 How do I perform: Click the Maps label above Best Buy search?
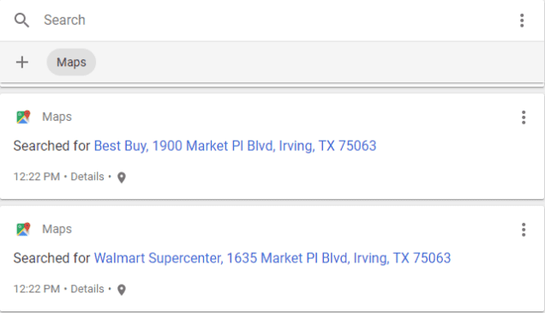coord(57,117)
